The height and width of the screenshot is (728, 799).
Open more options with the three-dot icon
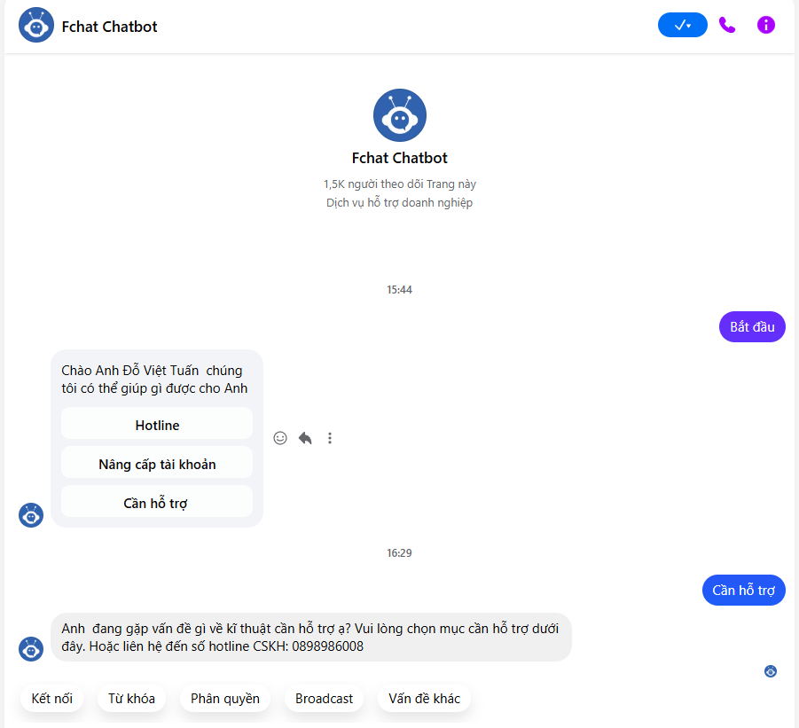click(x=330, y=438)
